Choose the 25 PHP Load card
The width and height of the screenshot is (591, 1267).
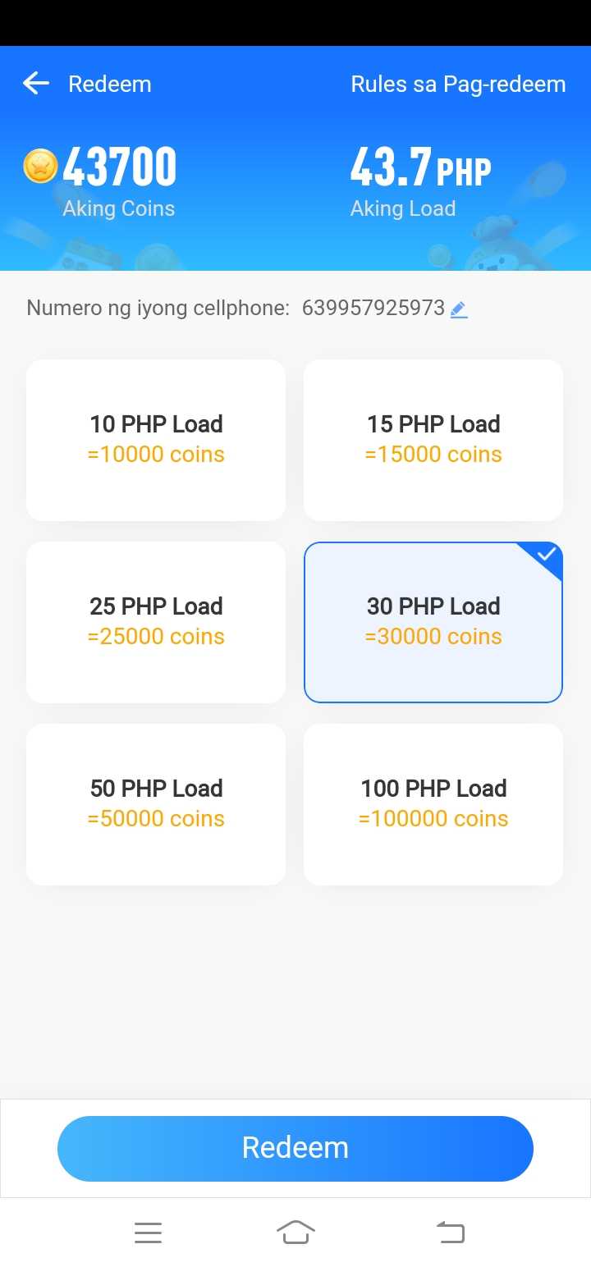point(156,622)
